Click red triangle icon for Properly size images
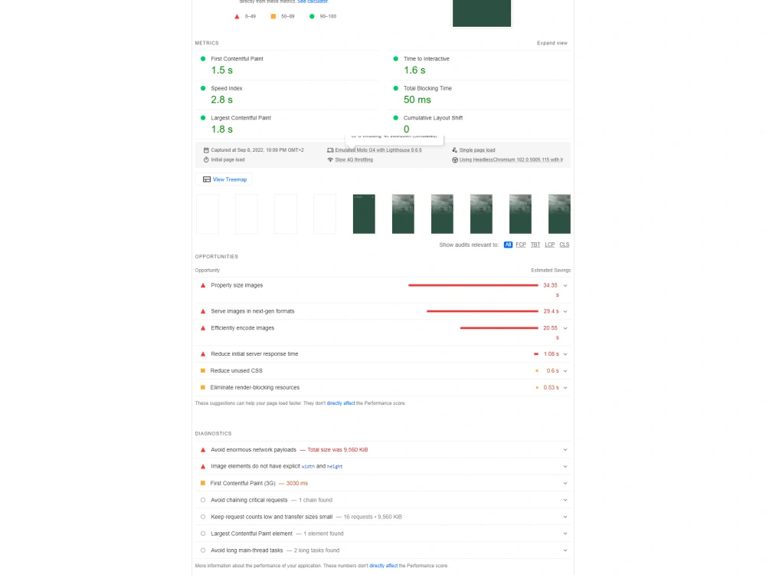The height and width of the screenshot is (575, 766). [203, 285]
